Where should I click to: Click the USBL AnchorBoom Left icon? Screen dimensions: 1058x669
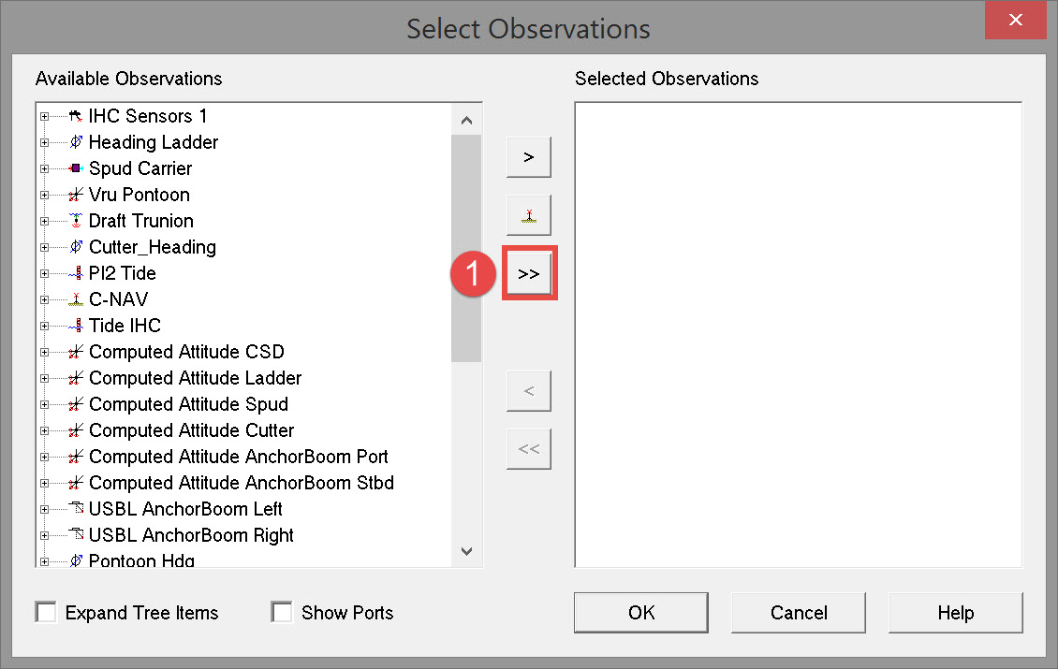coord(76,509)
